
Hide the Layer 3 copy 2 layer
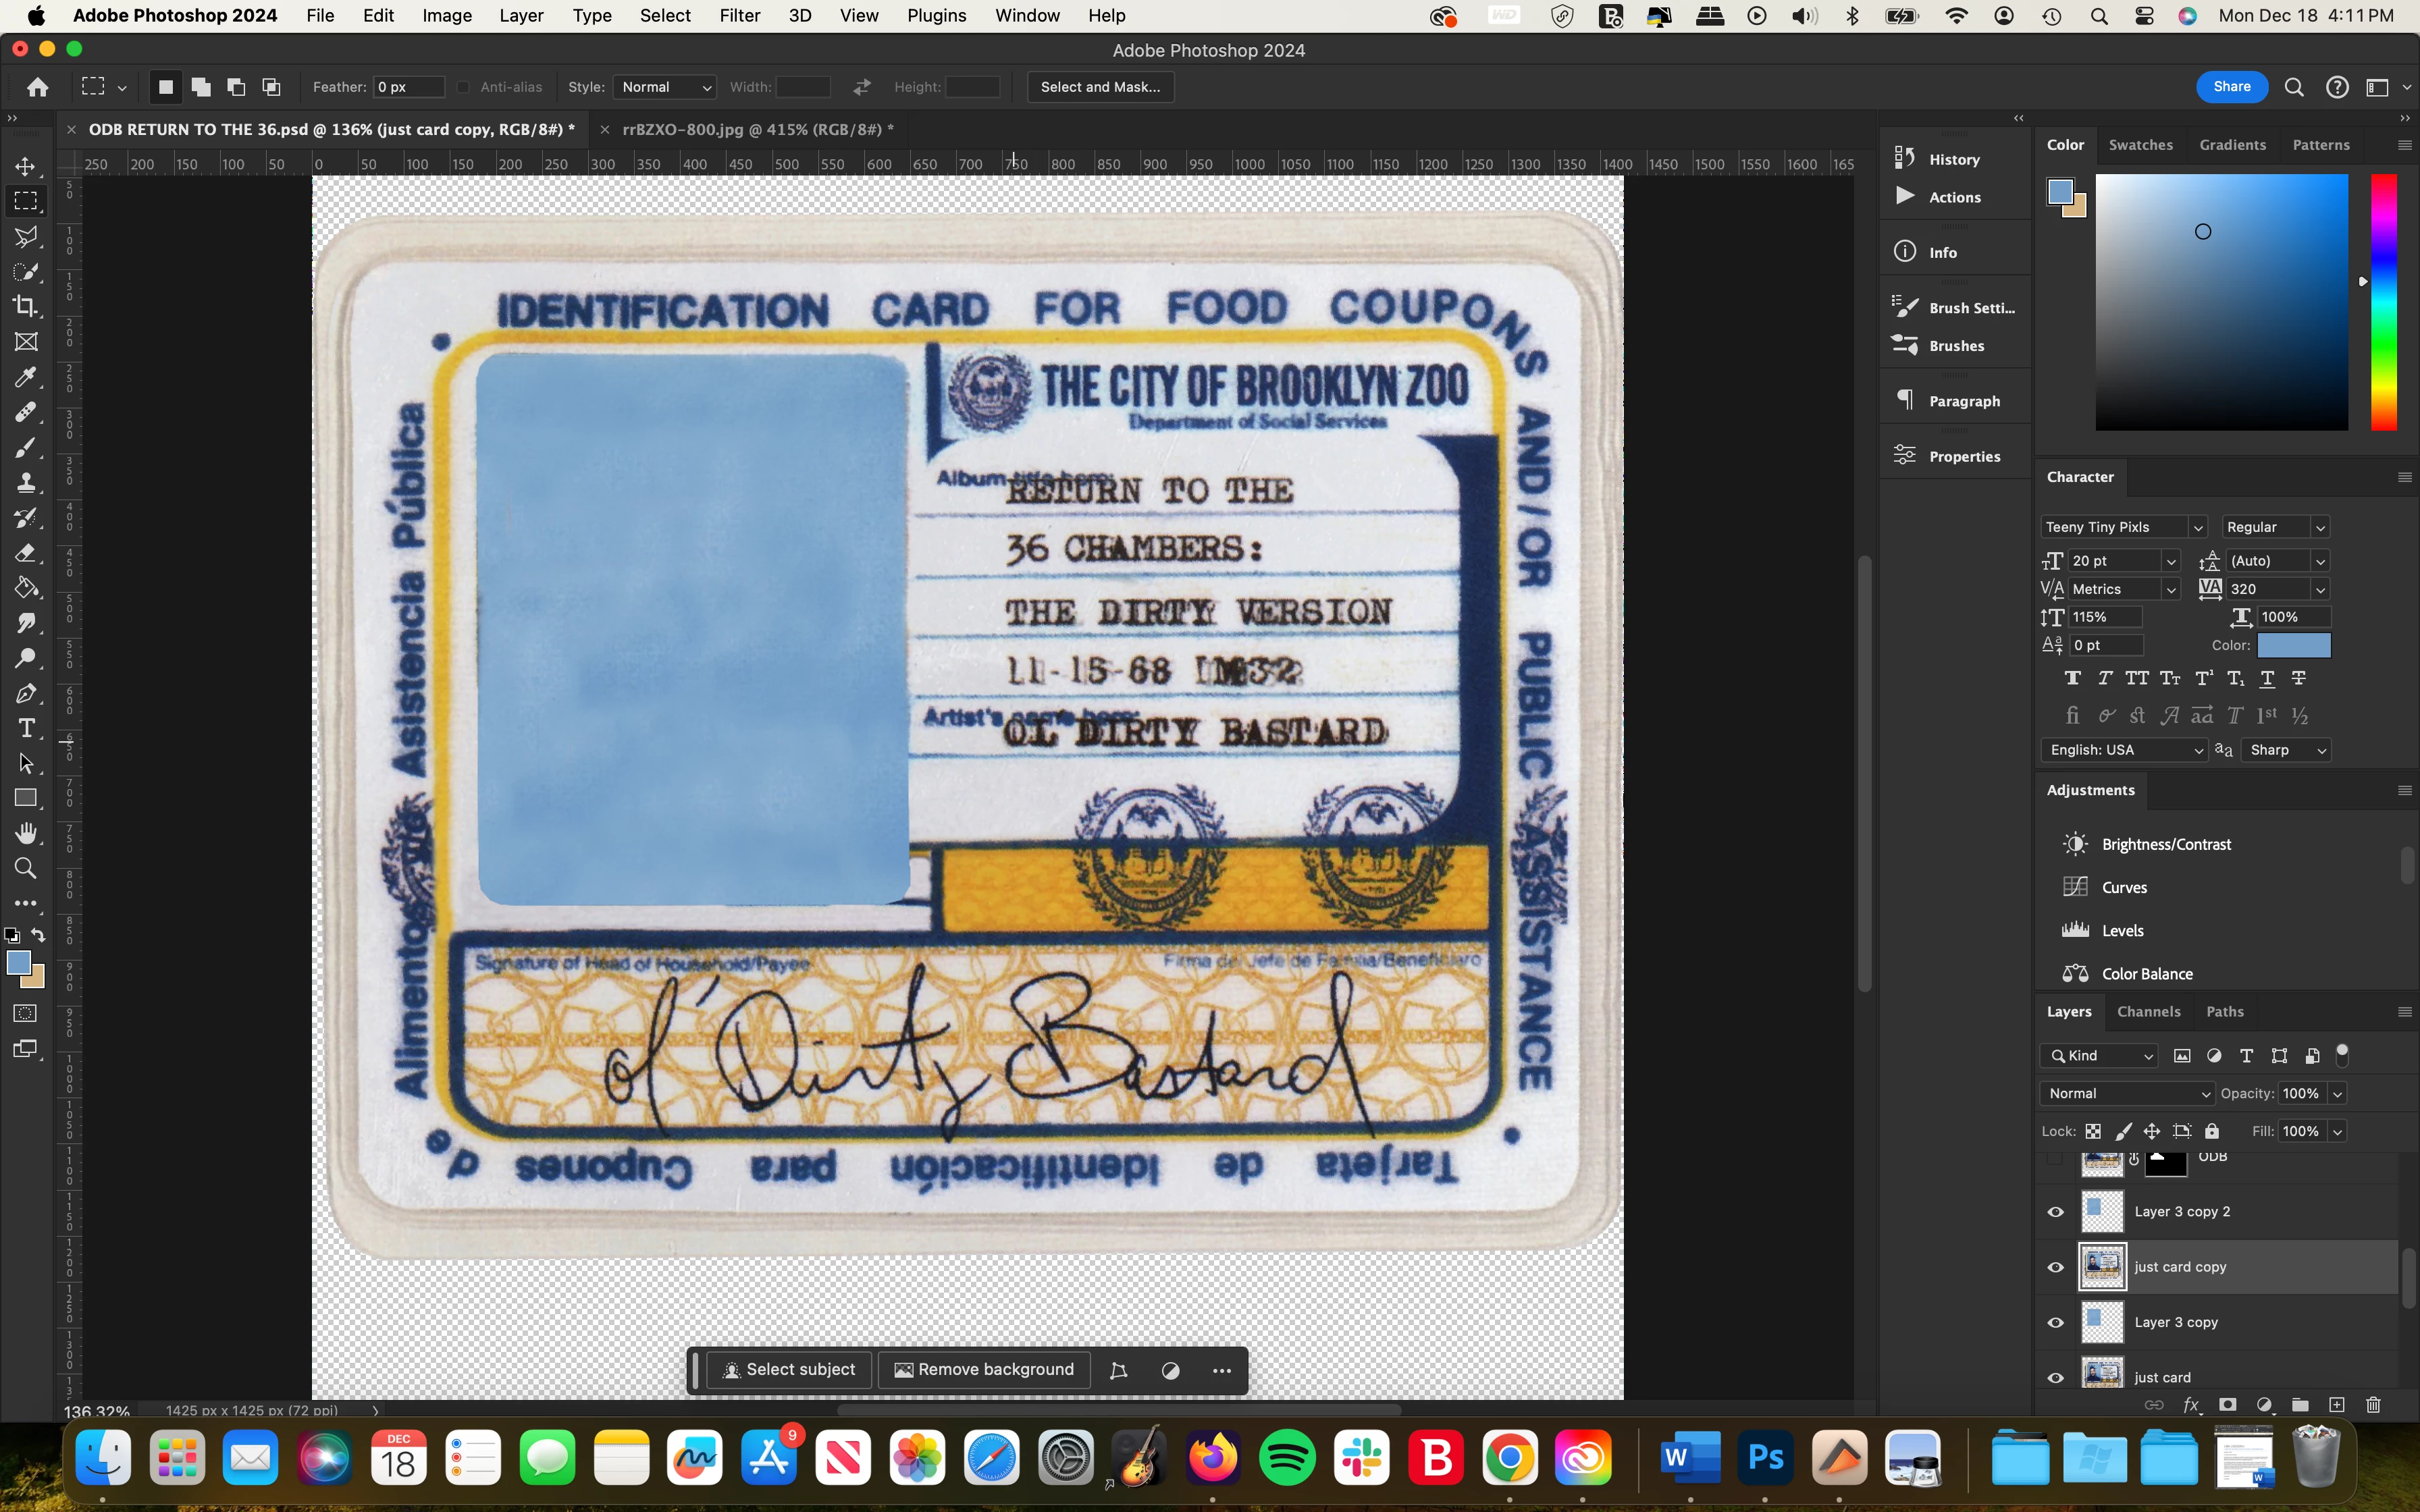[2055, 1212]
